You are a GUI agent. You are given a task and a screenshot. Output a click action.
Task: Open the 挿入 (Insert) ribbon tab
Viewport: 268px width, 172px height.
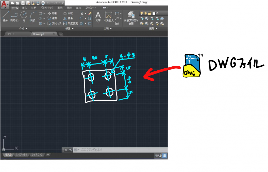[24, 8]
